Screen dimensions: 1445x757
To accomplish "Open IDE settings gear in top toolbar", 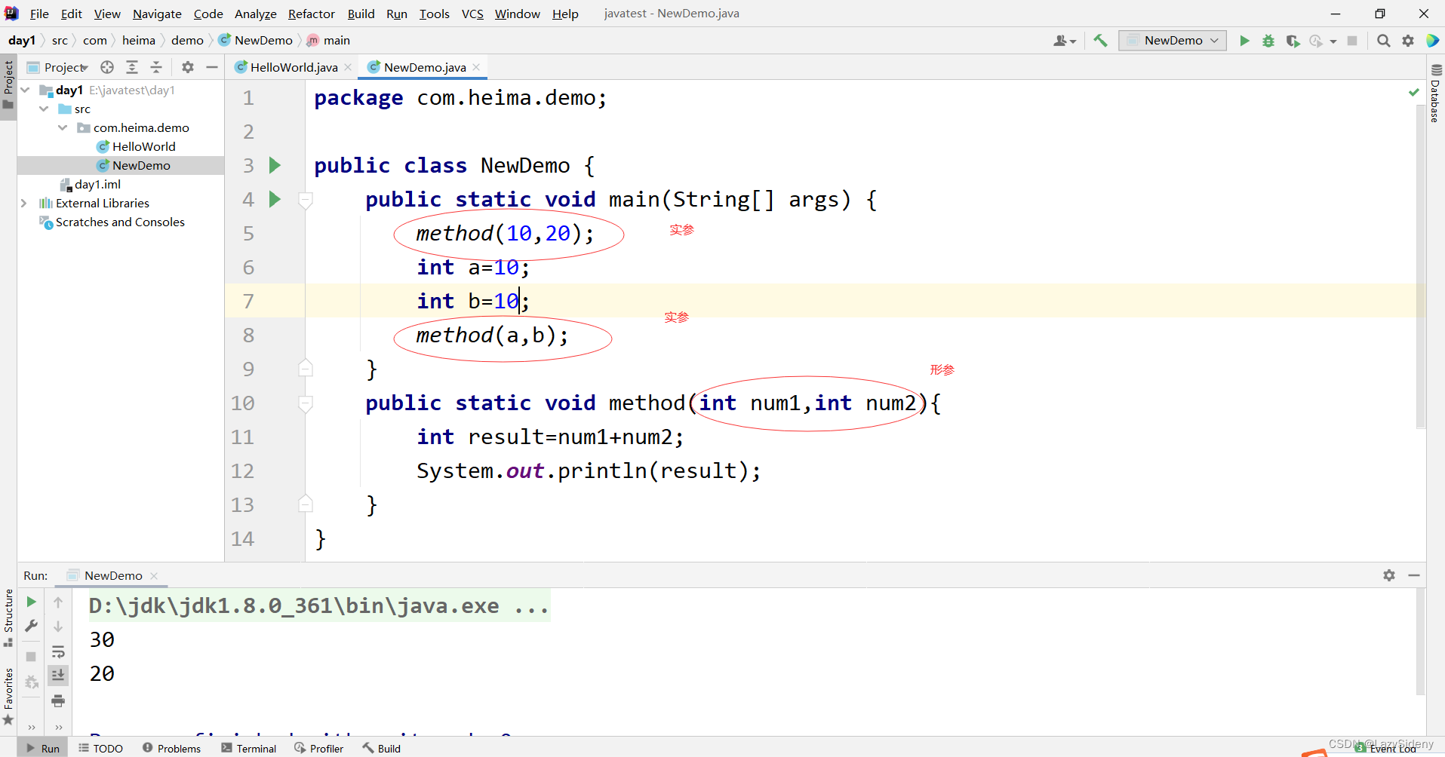I will (1408, 41).
